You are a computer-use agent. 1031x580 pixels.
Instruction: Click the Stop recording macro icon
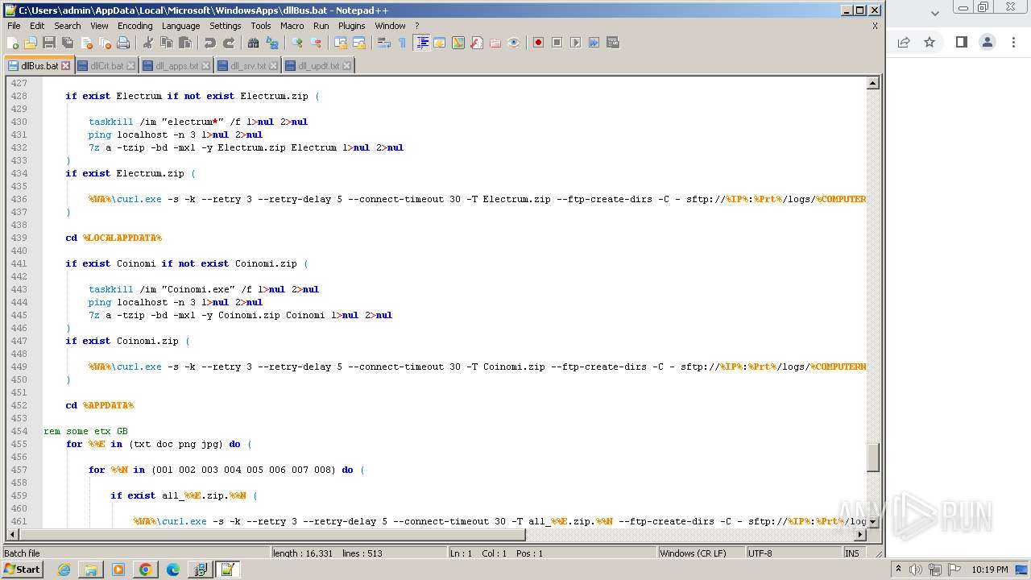pos(557,43)
